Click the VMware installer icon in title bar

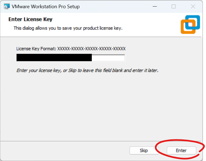[x=7, y=7]
